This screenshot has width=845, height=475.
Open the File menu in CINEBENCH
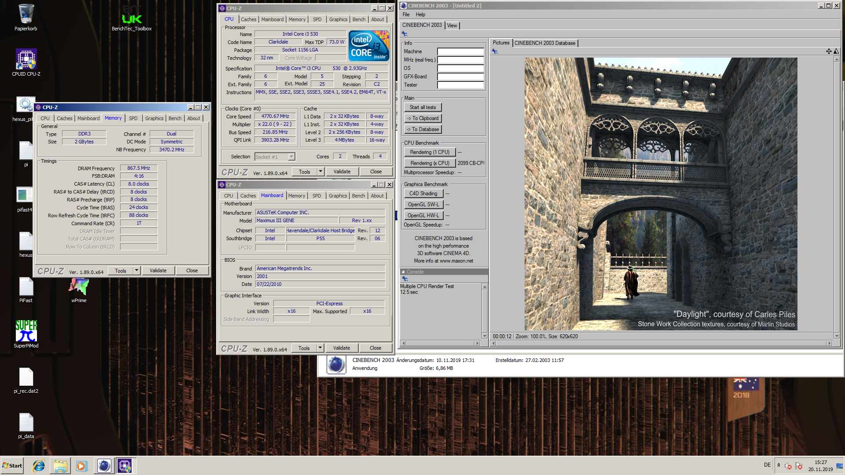click(x=406, y=15)
